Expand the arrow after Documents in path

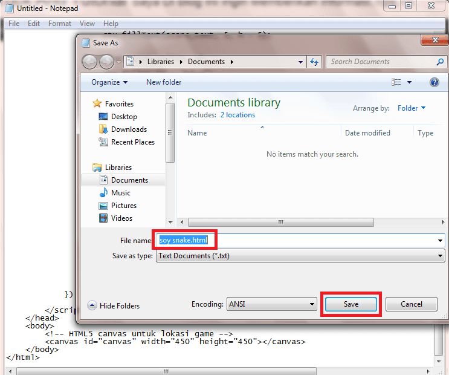tap(231, 62)
